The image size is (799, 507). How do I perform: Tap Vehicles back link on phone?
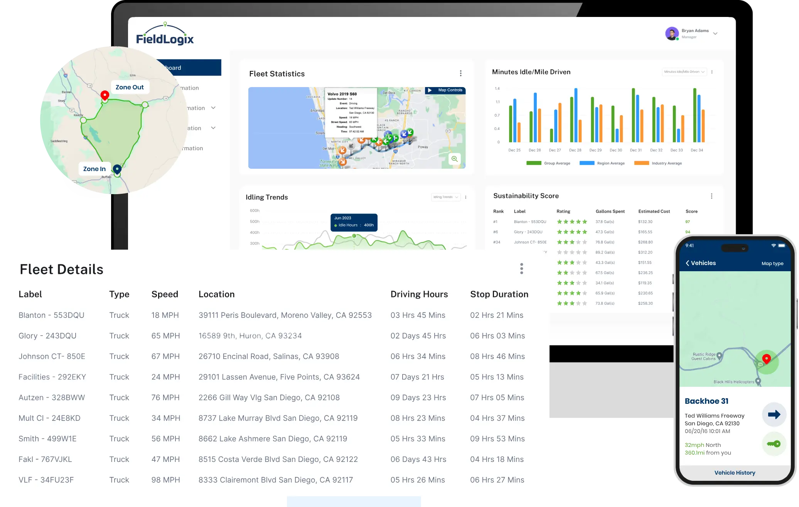point(700,263)
